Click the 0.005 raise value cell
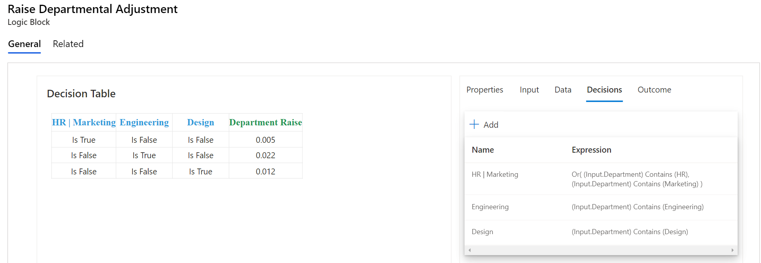Image resolution: width=761 pixels, height=263 pixels. (266, 140)
